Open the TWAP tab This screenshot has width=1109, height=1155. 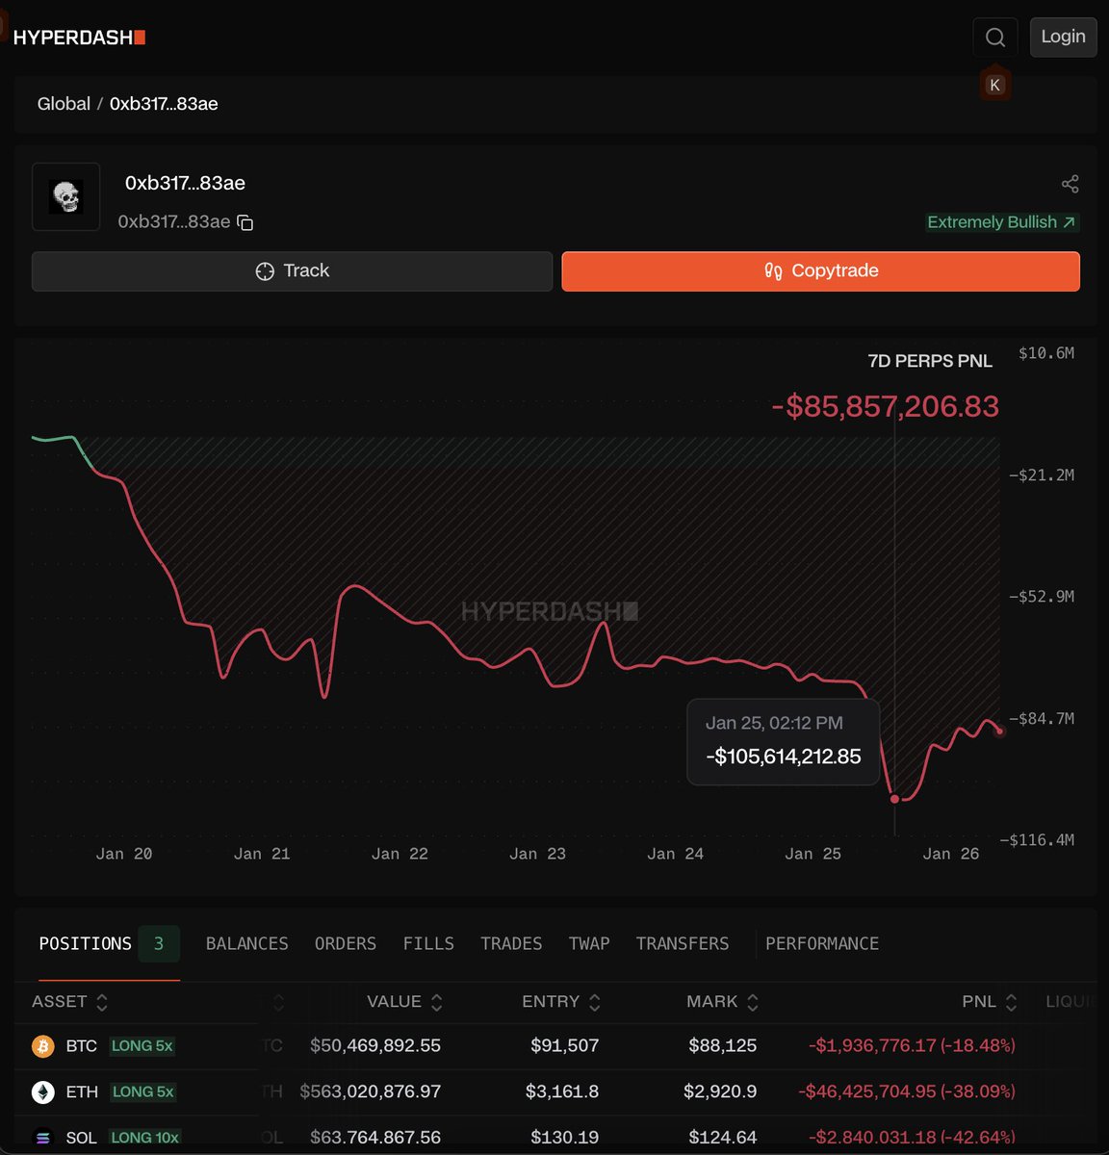tap(589, 943)
